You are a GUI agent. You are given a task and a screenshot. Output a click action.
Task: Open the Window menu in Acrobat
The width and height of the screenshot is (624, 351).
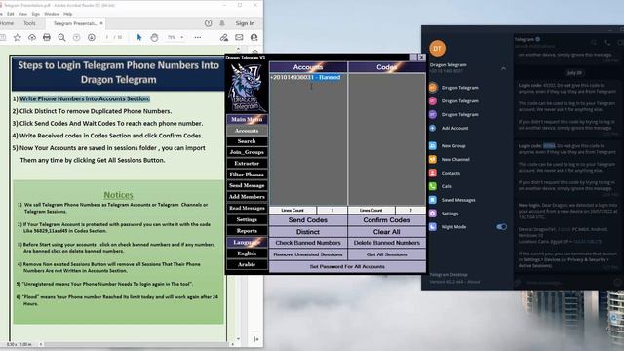[x=52, y=14]
